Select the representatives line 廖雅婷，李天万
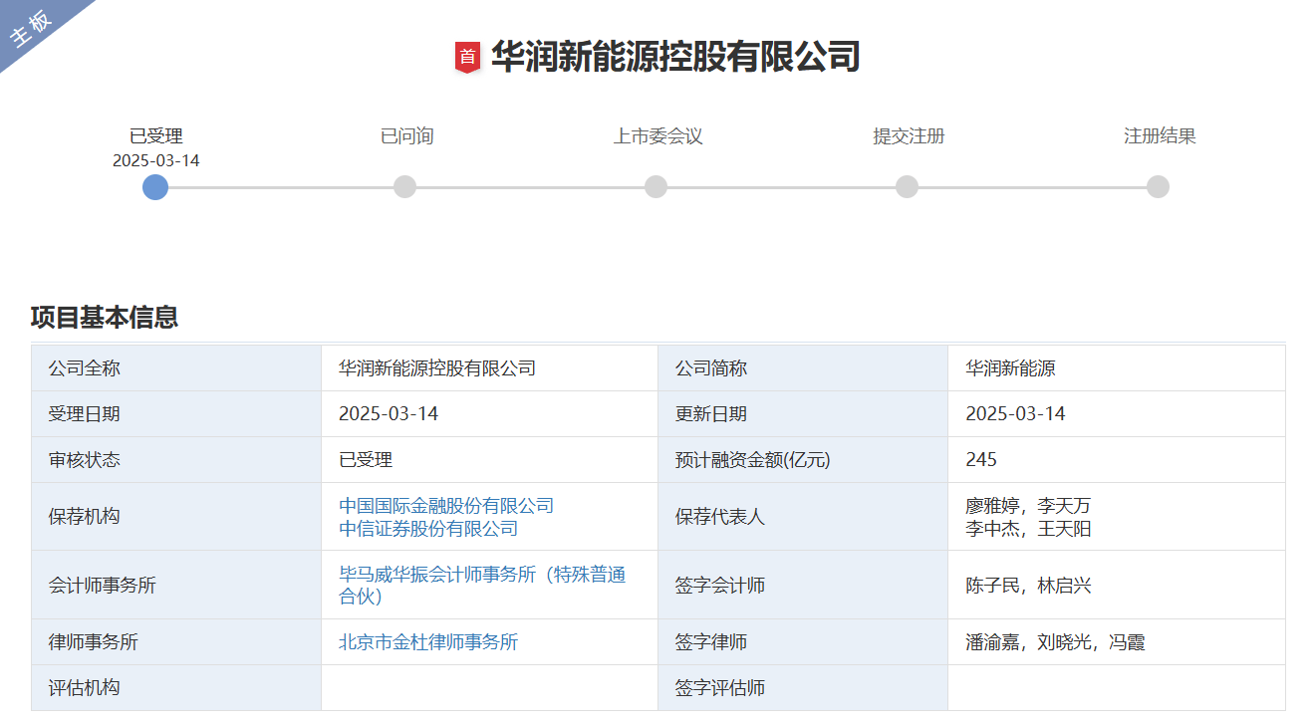This screenshot has height=724, width=1316. pos(1028,506)
